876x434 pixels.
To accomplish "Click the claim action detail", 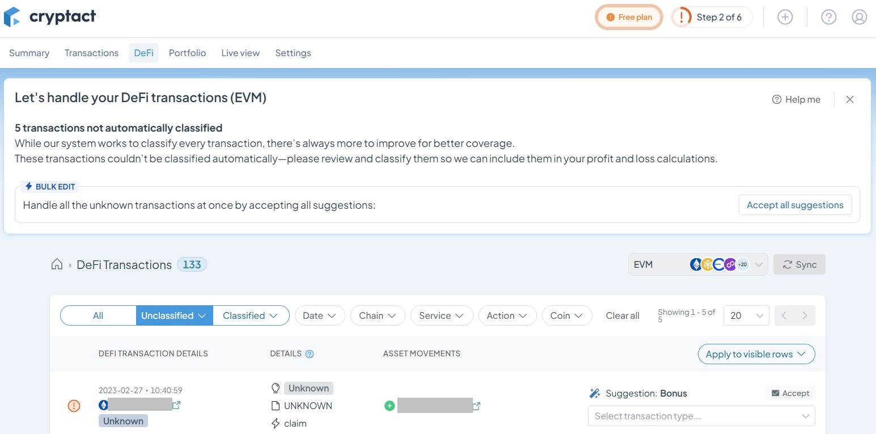I will click(x=295, y=423).
